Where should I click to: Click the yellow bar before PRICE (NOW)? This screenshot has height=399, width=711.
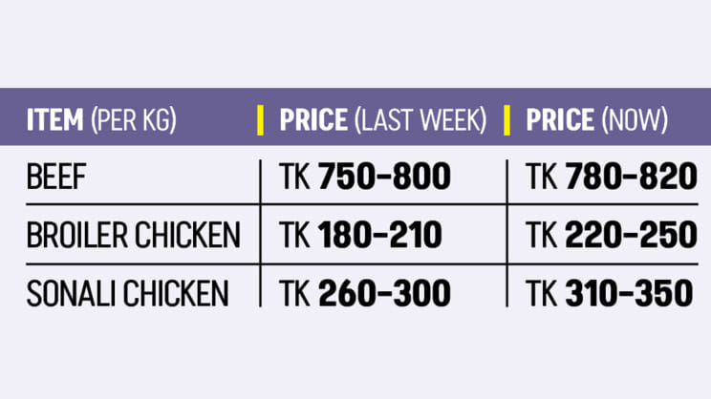click(x=507, y=119)
